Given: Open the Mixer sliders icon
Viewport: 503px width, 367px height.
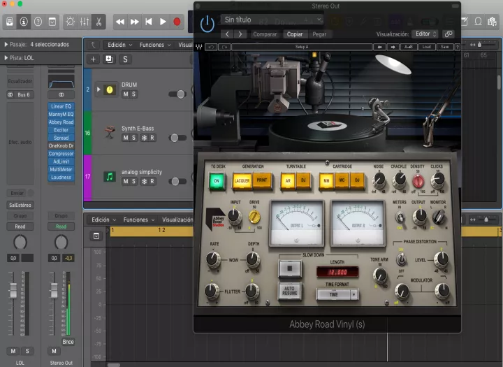Looking at the screenshot, I should click(x=85, y=22).
